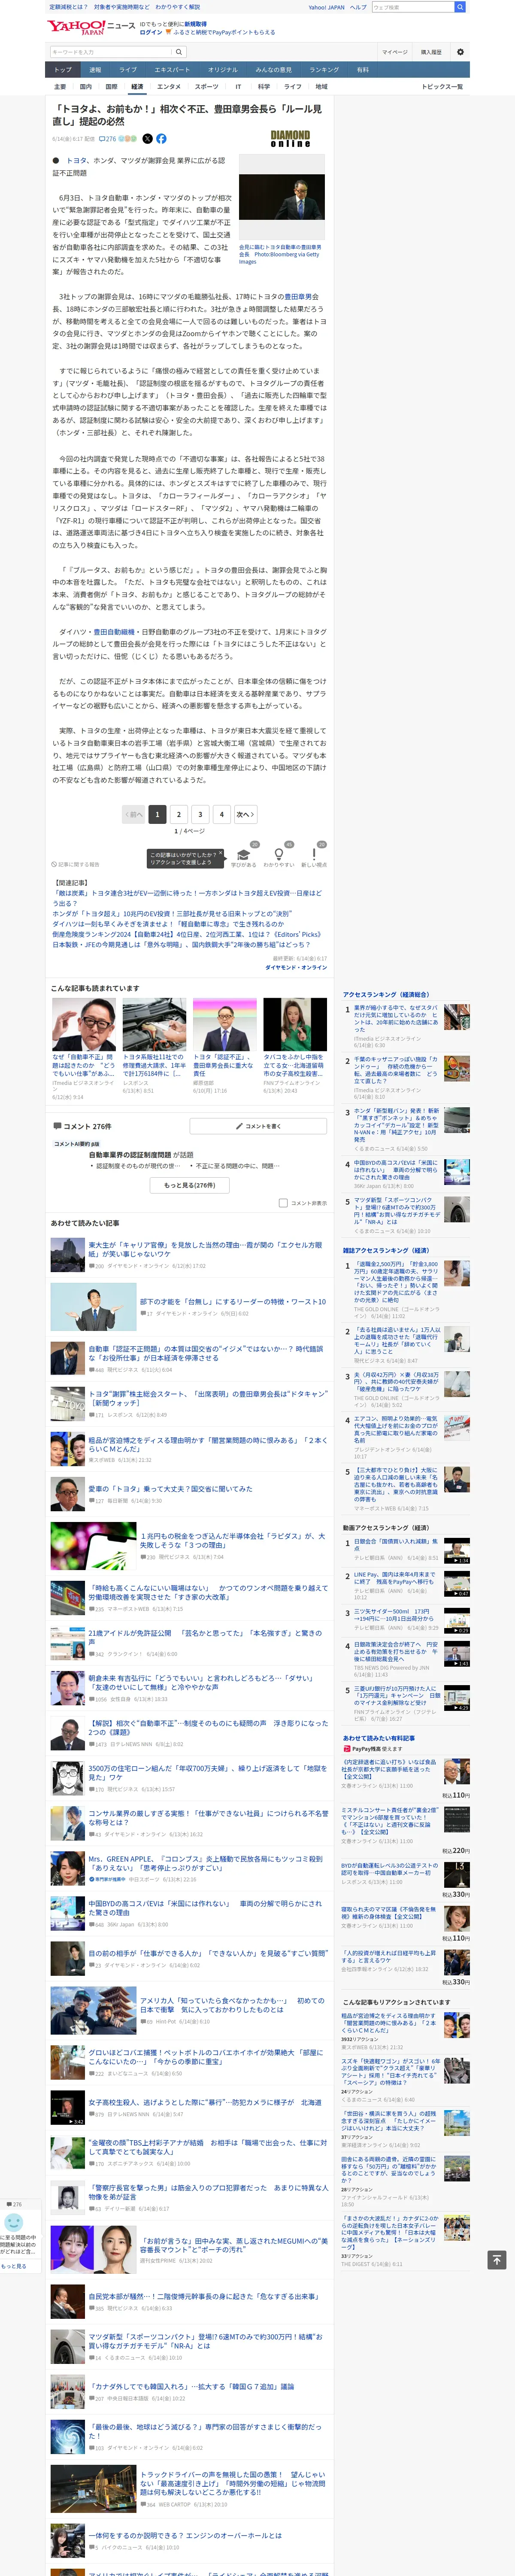Open settings gear icon in header
Image resolution: width=515 pixels, height=2576 pixels.
pyautogui.click(x=460, y=52)
